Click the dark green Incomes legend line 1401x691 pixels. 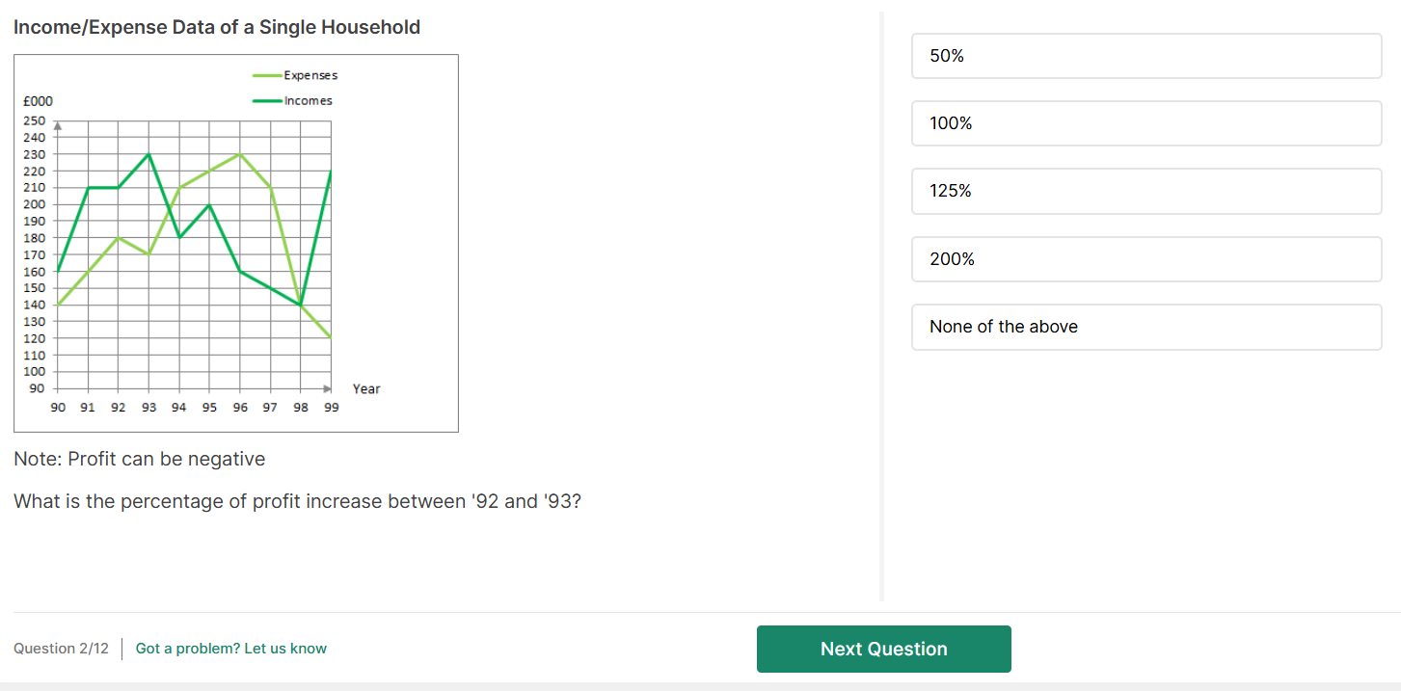266,100
